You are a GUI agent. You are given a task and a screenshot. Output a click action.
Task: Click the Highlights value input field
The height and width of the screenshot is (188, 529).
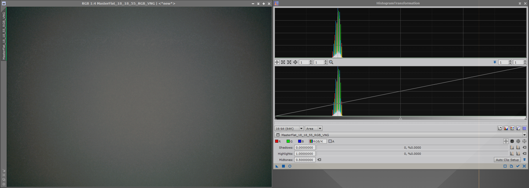click(x=305, y=153)
